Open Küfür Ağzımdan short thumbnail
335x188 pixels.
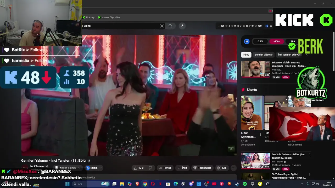(252, 113)
